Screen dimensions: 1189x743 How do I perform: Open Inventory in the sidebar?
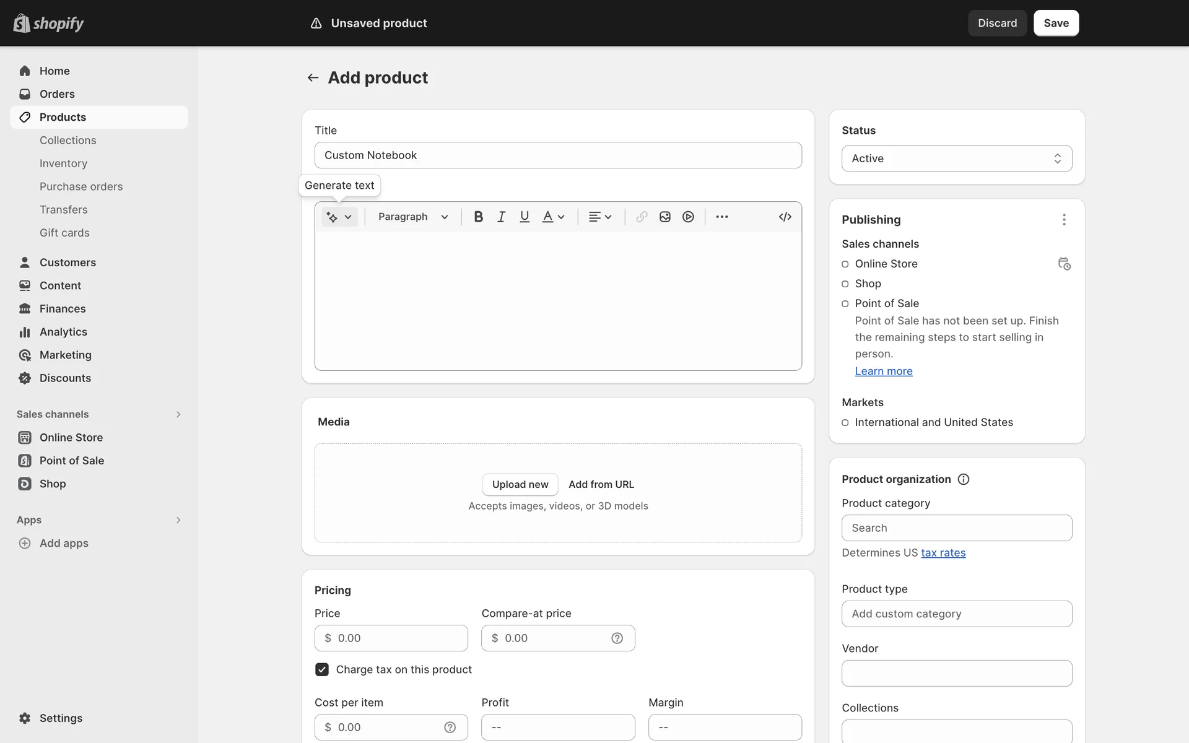tap(63, 163)
